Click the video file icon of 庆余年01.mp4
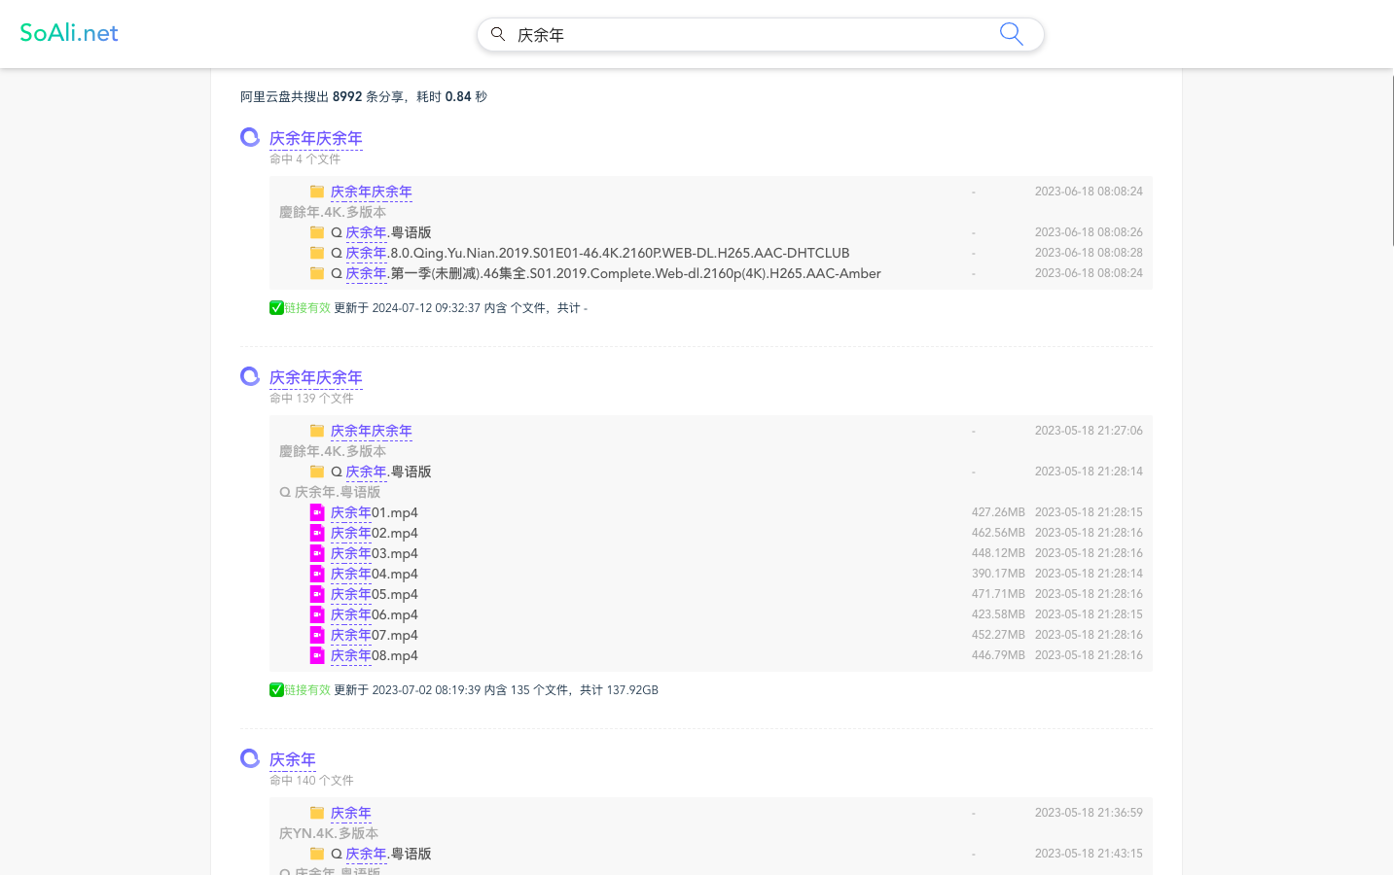 pyautogui.click(x=317, y=512)
